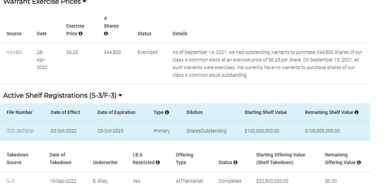Screen dimensions: 385x190
Task: Show info icon for Remaining Shelf Value
Action: tap(356, 112)
